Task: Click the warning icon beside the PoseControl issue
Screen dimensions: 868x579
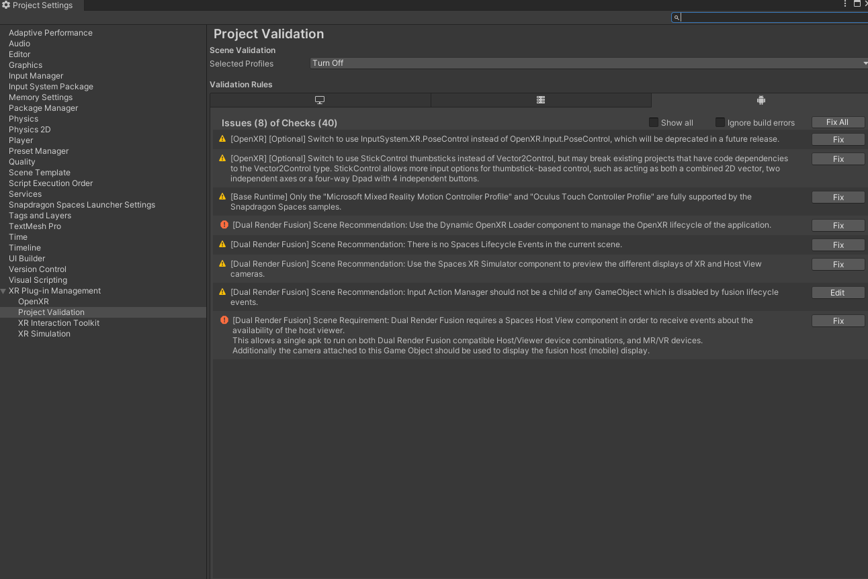Action: point(222,139)
